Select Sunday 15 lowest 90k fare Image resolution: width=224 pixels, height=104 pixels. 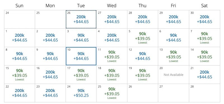tap(20, 75)
